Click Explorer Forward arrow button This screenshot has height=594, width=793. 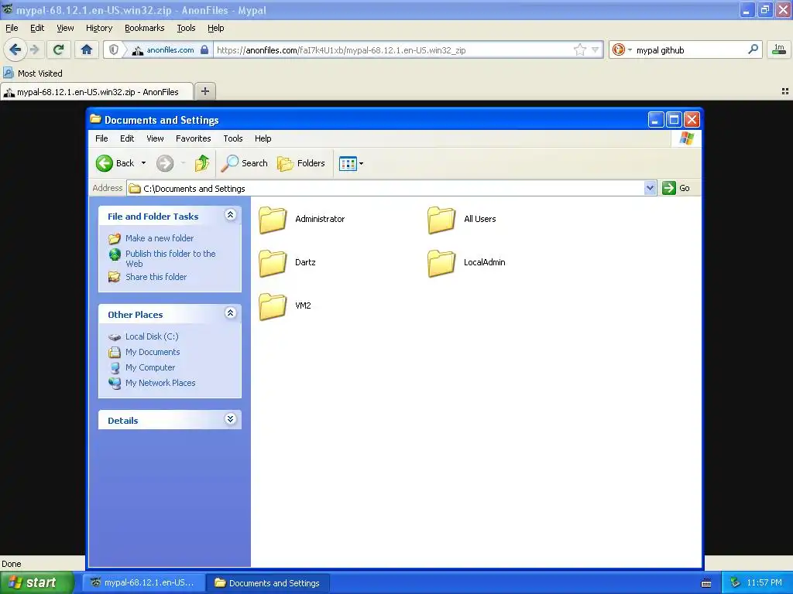coord(165,163)
